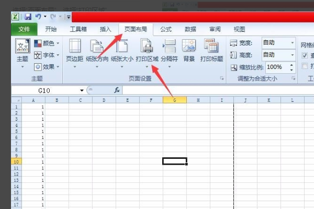Viewport: 314px width, 209px height.
Task: Decrease 缩放比例 with the down spinner
Action: [x=291, y=70]
